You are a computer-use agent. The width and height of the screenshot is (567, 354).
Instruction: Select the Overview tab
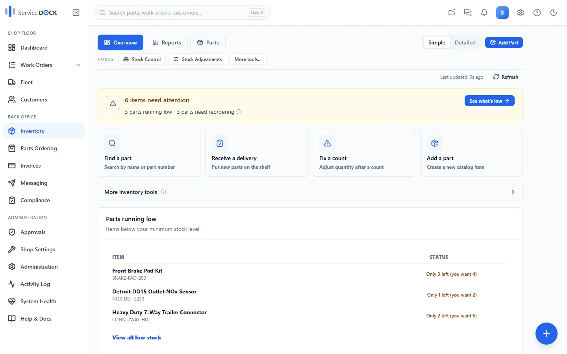tap(120, 42)
